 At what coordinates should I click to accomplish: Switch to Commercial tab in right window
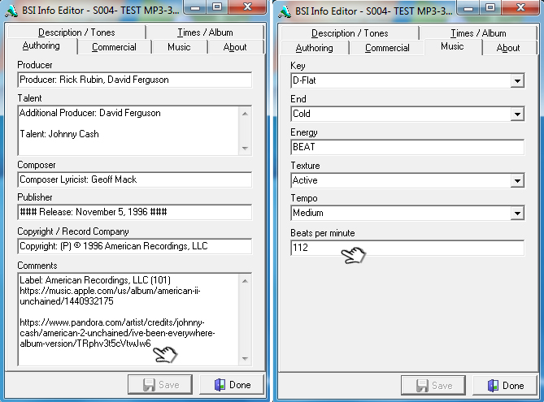coord(387,48)
